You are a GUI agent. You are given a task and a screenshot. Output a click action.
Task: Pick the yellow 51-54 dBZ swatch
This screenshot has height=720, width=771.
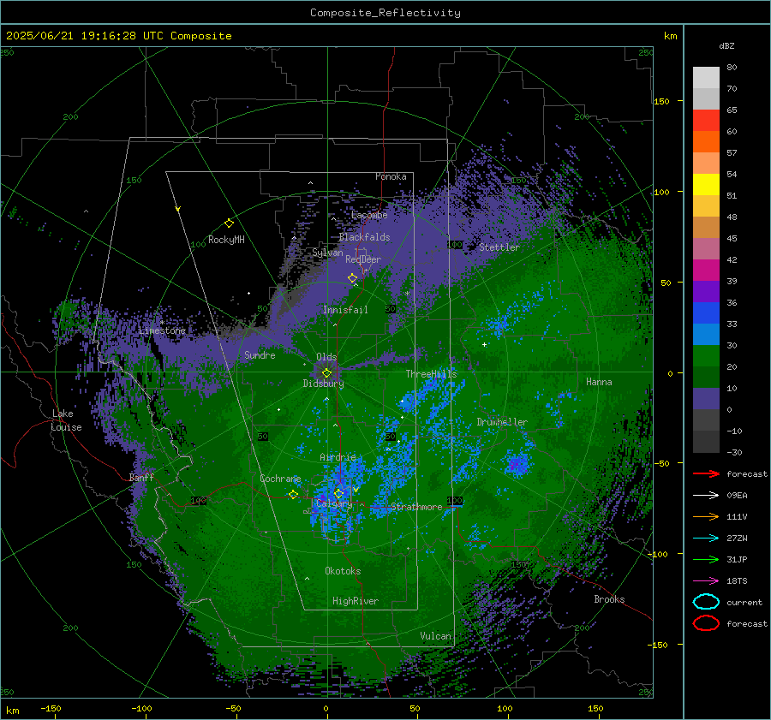[x=706, y=184]
